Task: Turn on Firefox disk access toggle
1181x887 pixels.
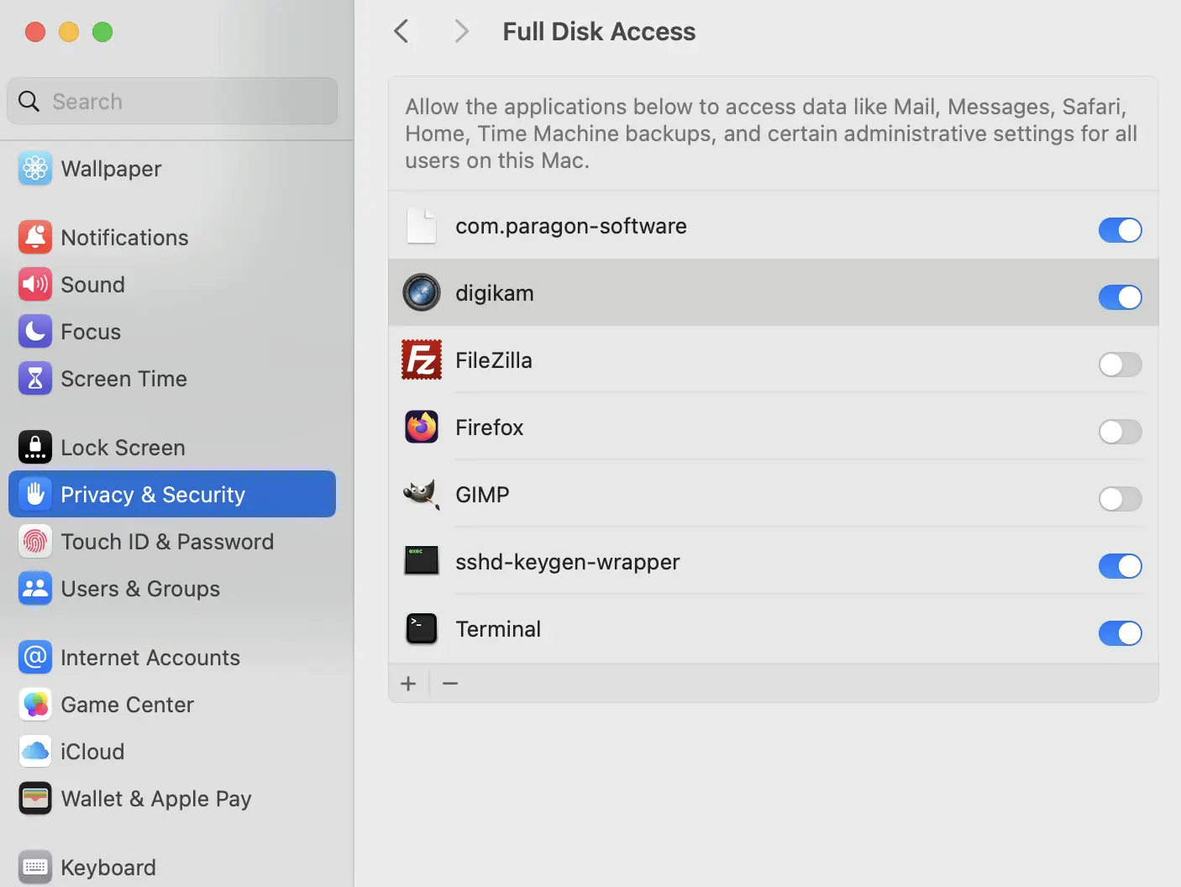Action: click(x=1120, y=432)
